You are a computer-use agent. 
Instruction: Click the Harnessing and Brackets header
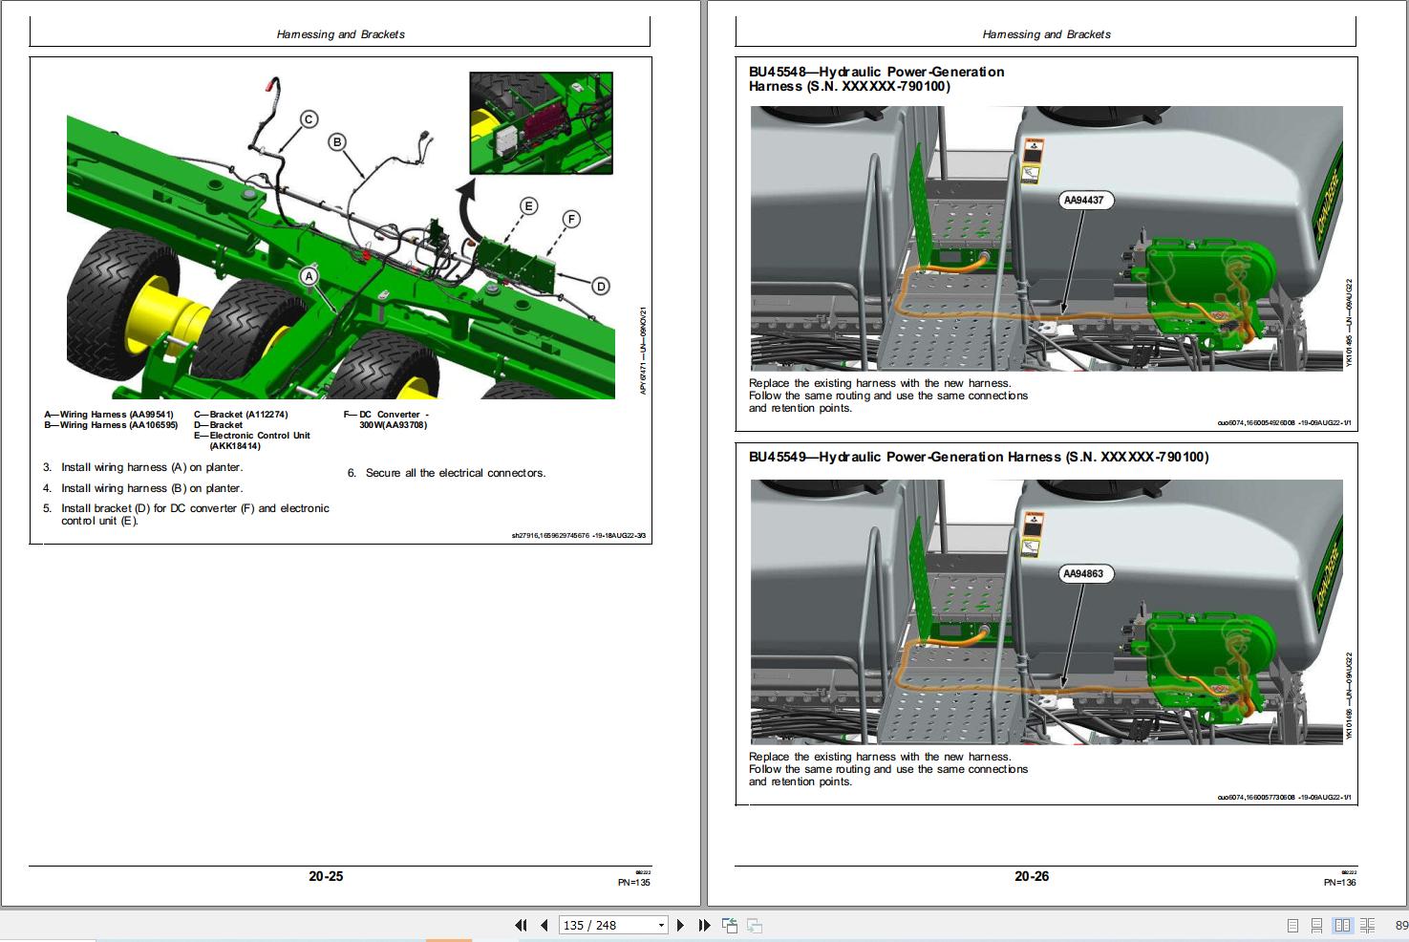(340, 34)
